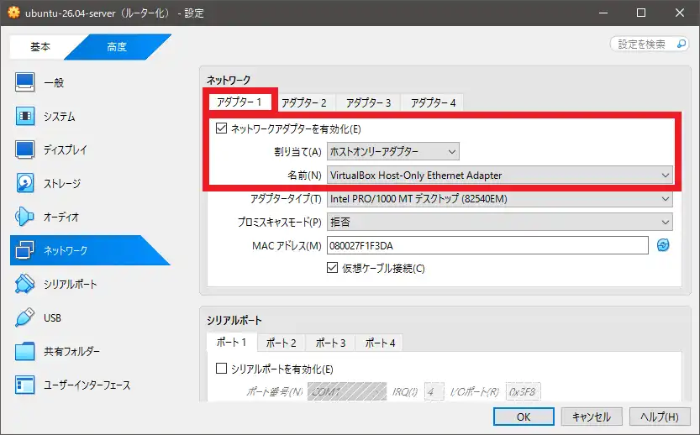Select serial ポート 3 tab
The width and height of the screenshot is (700, 435).
[x=330, y=343]
